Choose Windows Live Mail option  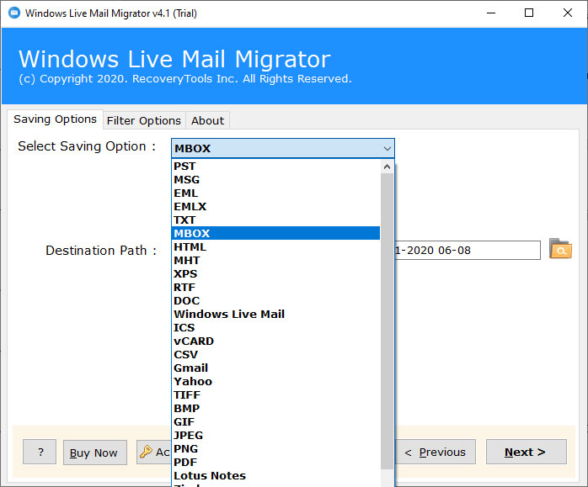pyautogui.click(x=275, y=314)
